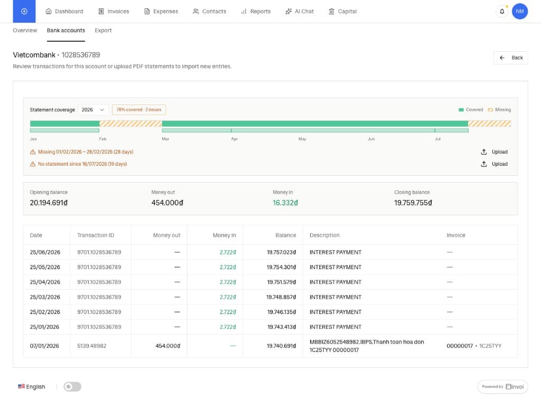Open the Reports section

pyautogui.click(x=256, y=12)
